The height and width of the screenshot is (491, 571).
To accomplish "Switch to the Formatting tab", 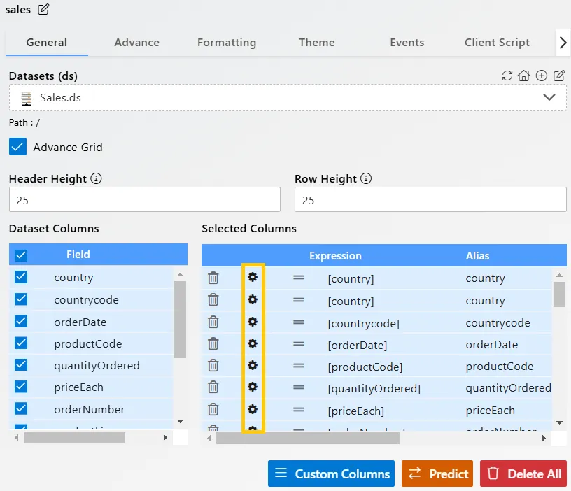I will (x=227, y=42).
